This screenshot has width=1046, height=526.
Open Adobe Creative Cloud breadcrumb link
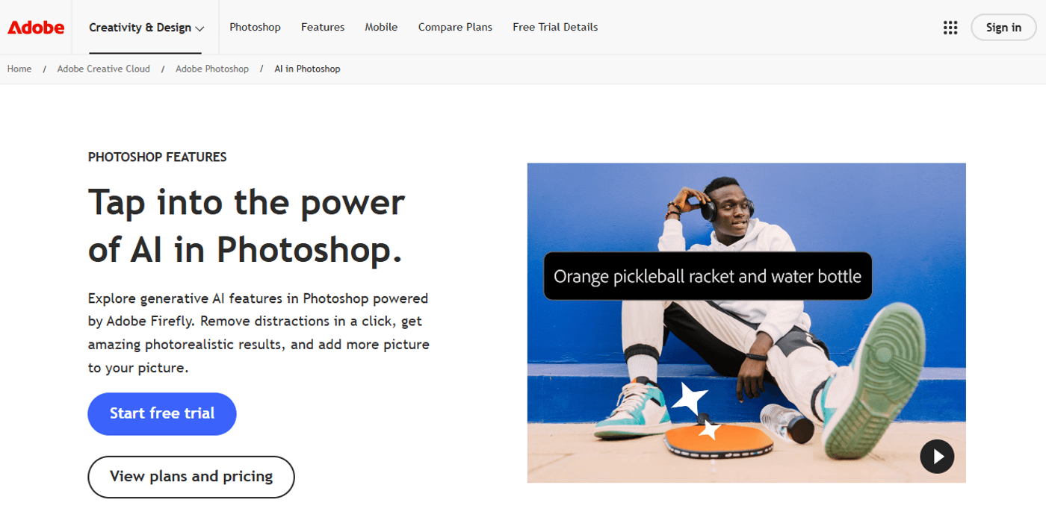(x=104, y=69)
